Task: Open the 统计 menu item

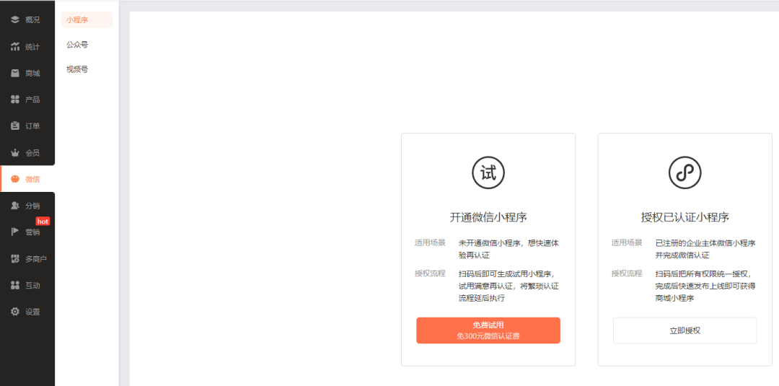Action: 27,47
